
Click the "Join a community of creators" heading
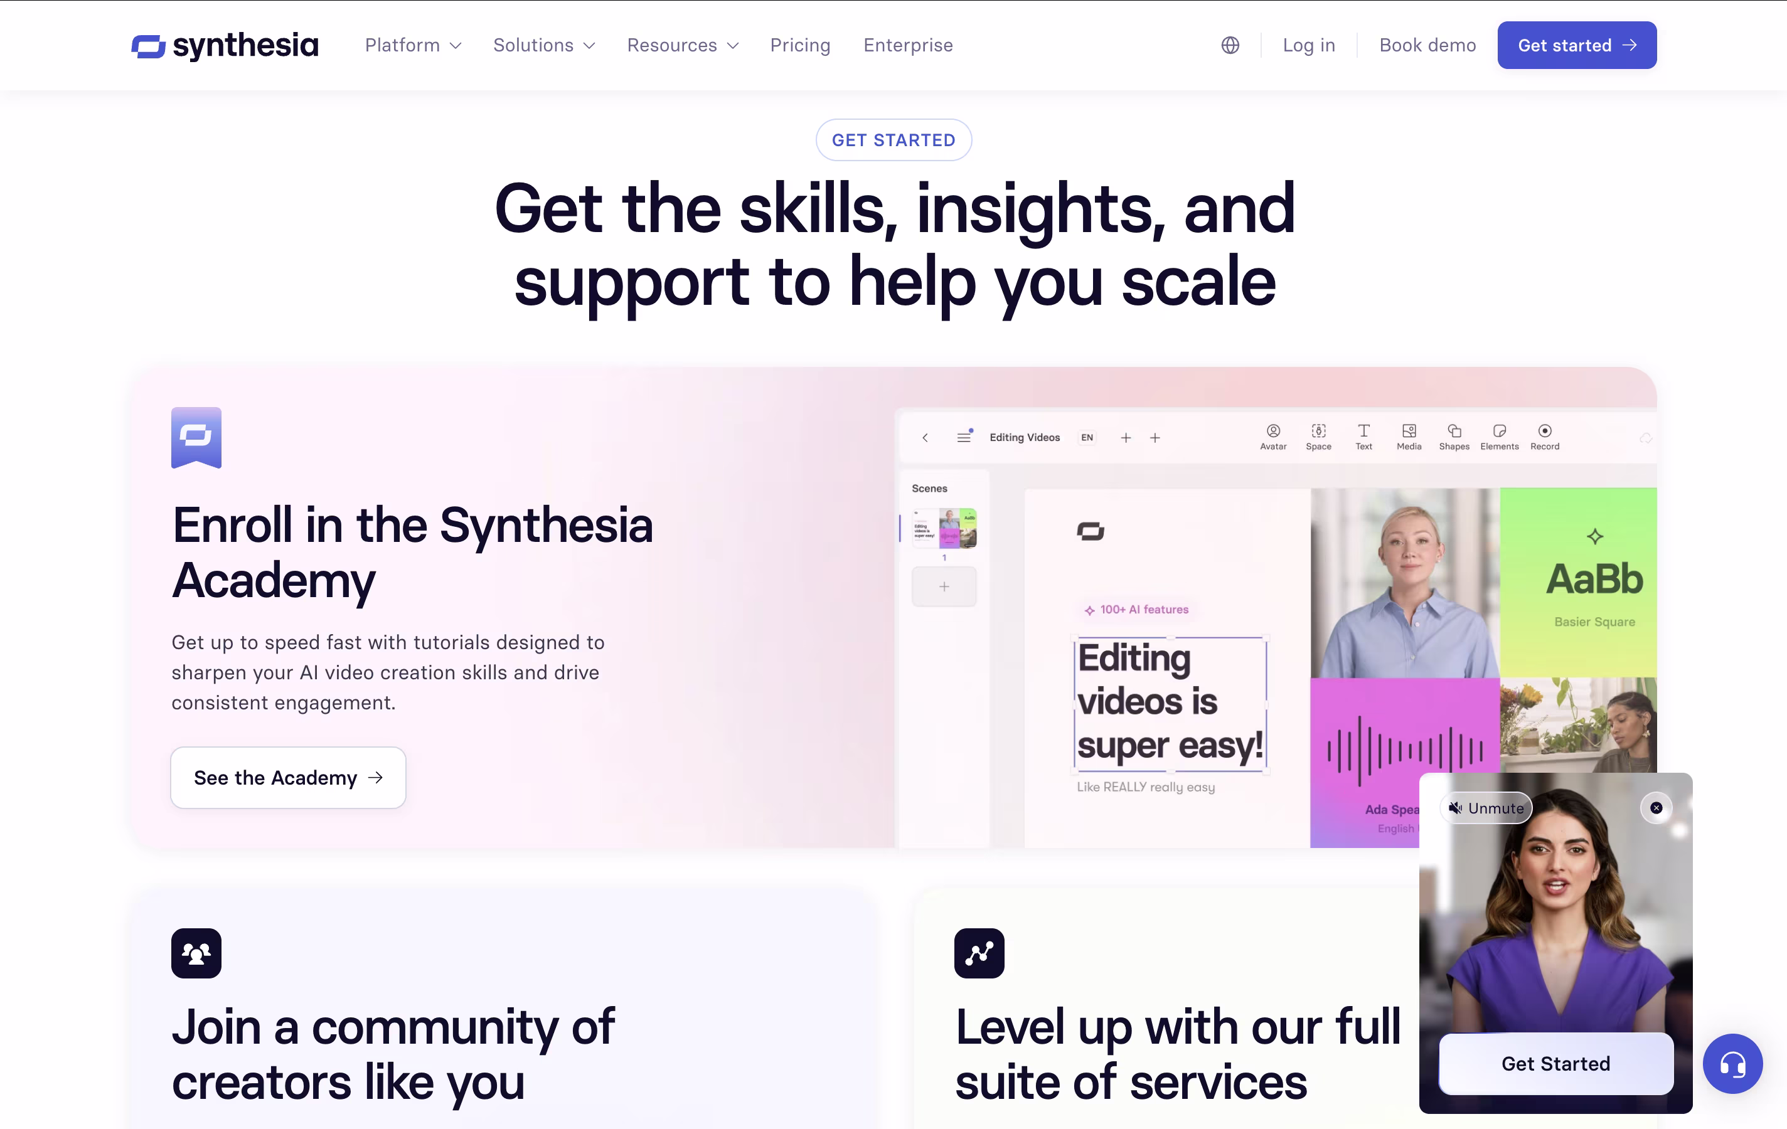(393, 1054)
